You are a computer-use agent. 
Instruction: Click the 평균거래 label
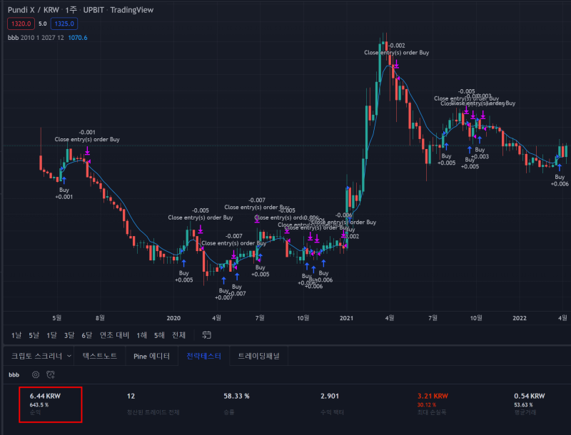525,412
